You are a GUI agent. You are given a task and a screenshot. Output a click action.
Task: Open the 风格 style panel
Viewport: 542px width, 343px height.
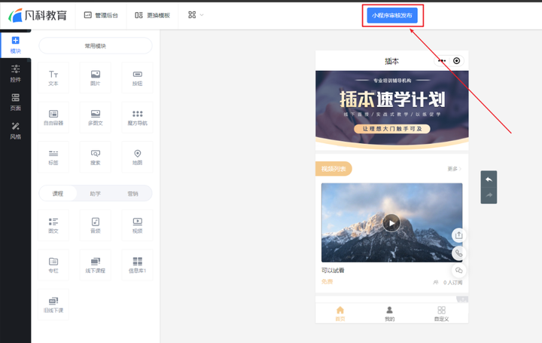16,131
